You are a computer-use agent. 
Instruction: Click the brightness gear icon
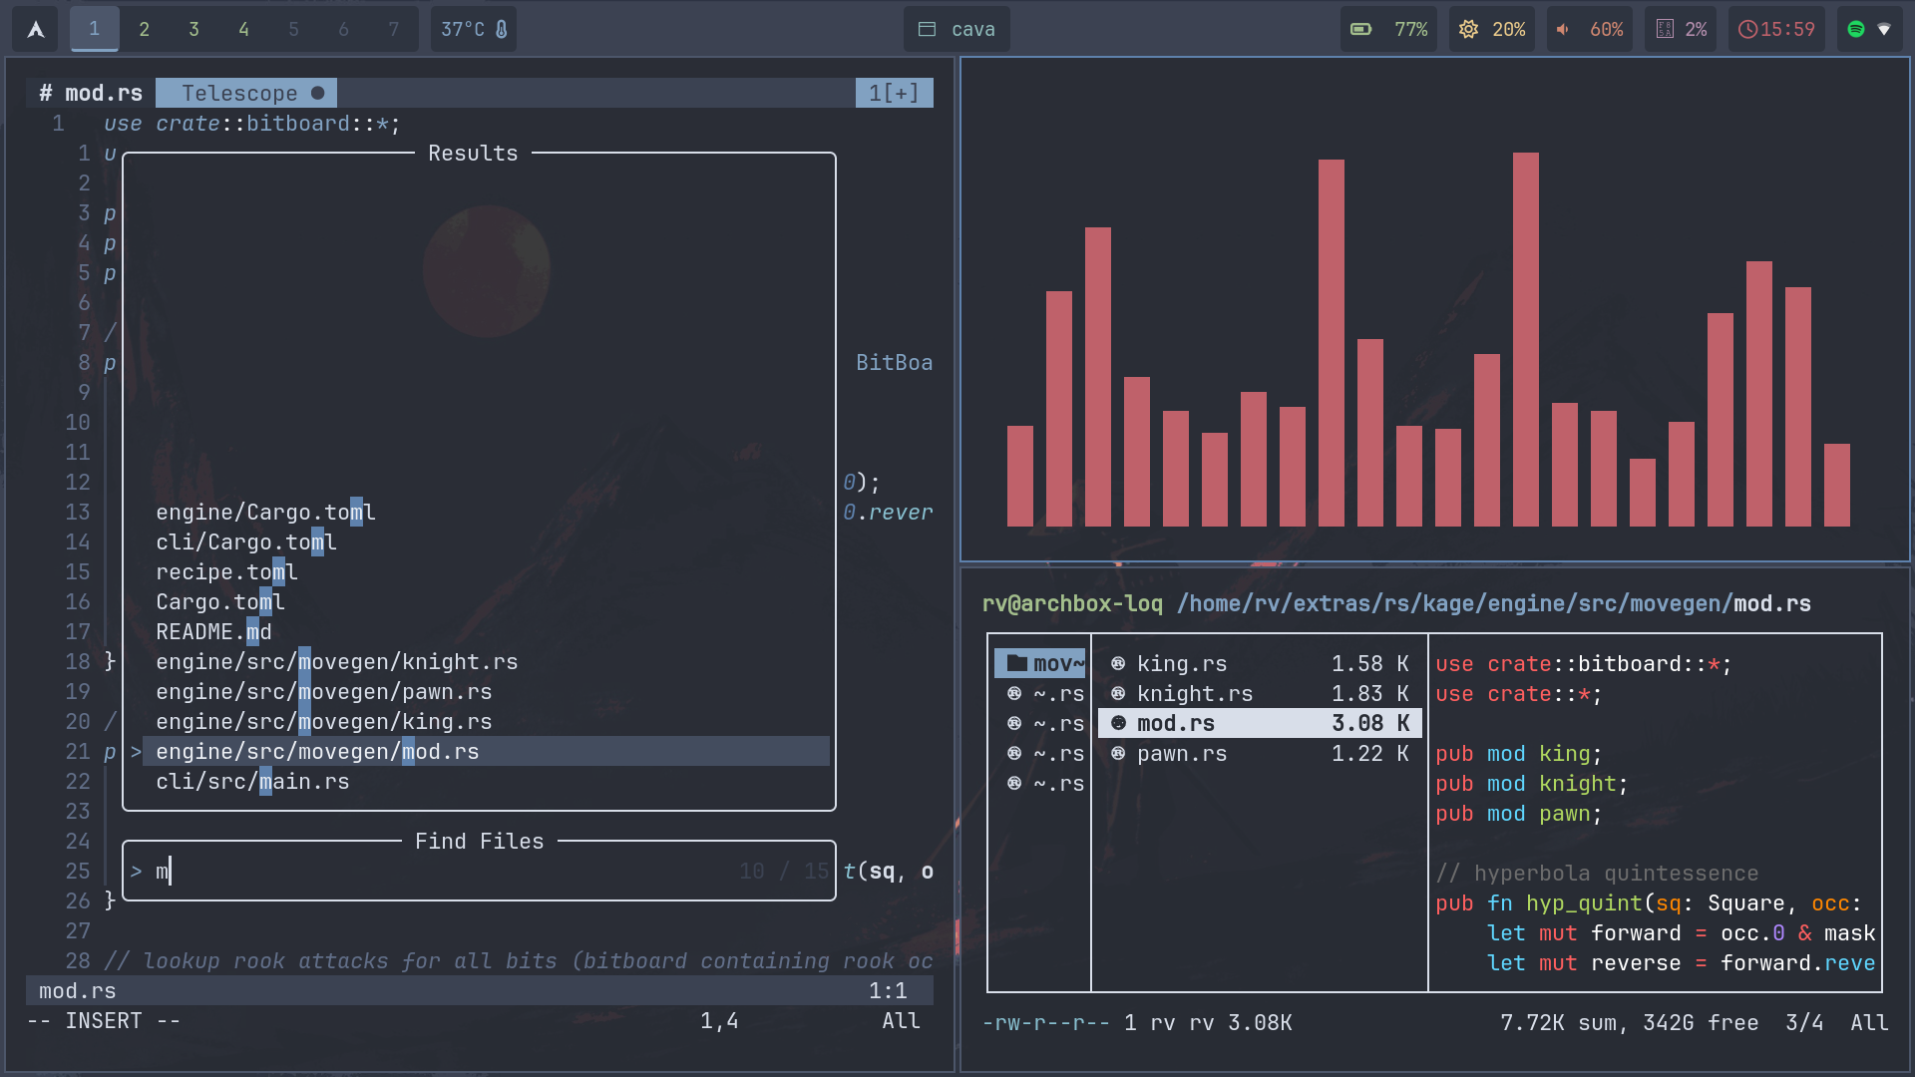[1468, 29]
